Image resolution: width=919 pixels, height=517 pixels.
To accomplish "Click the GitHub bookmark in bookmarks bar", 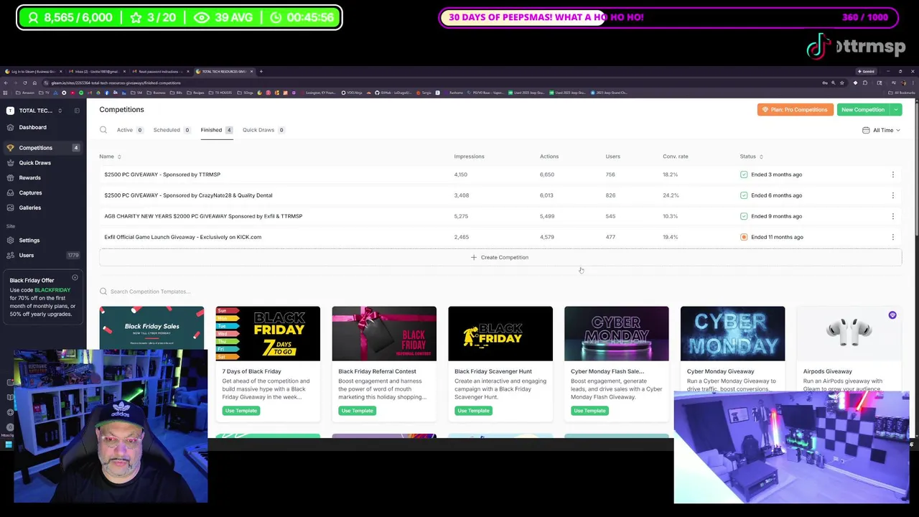I will 394,93.
